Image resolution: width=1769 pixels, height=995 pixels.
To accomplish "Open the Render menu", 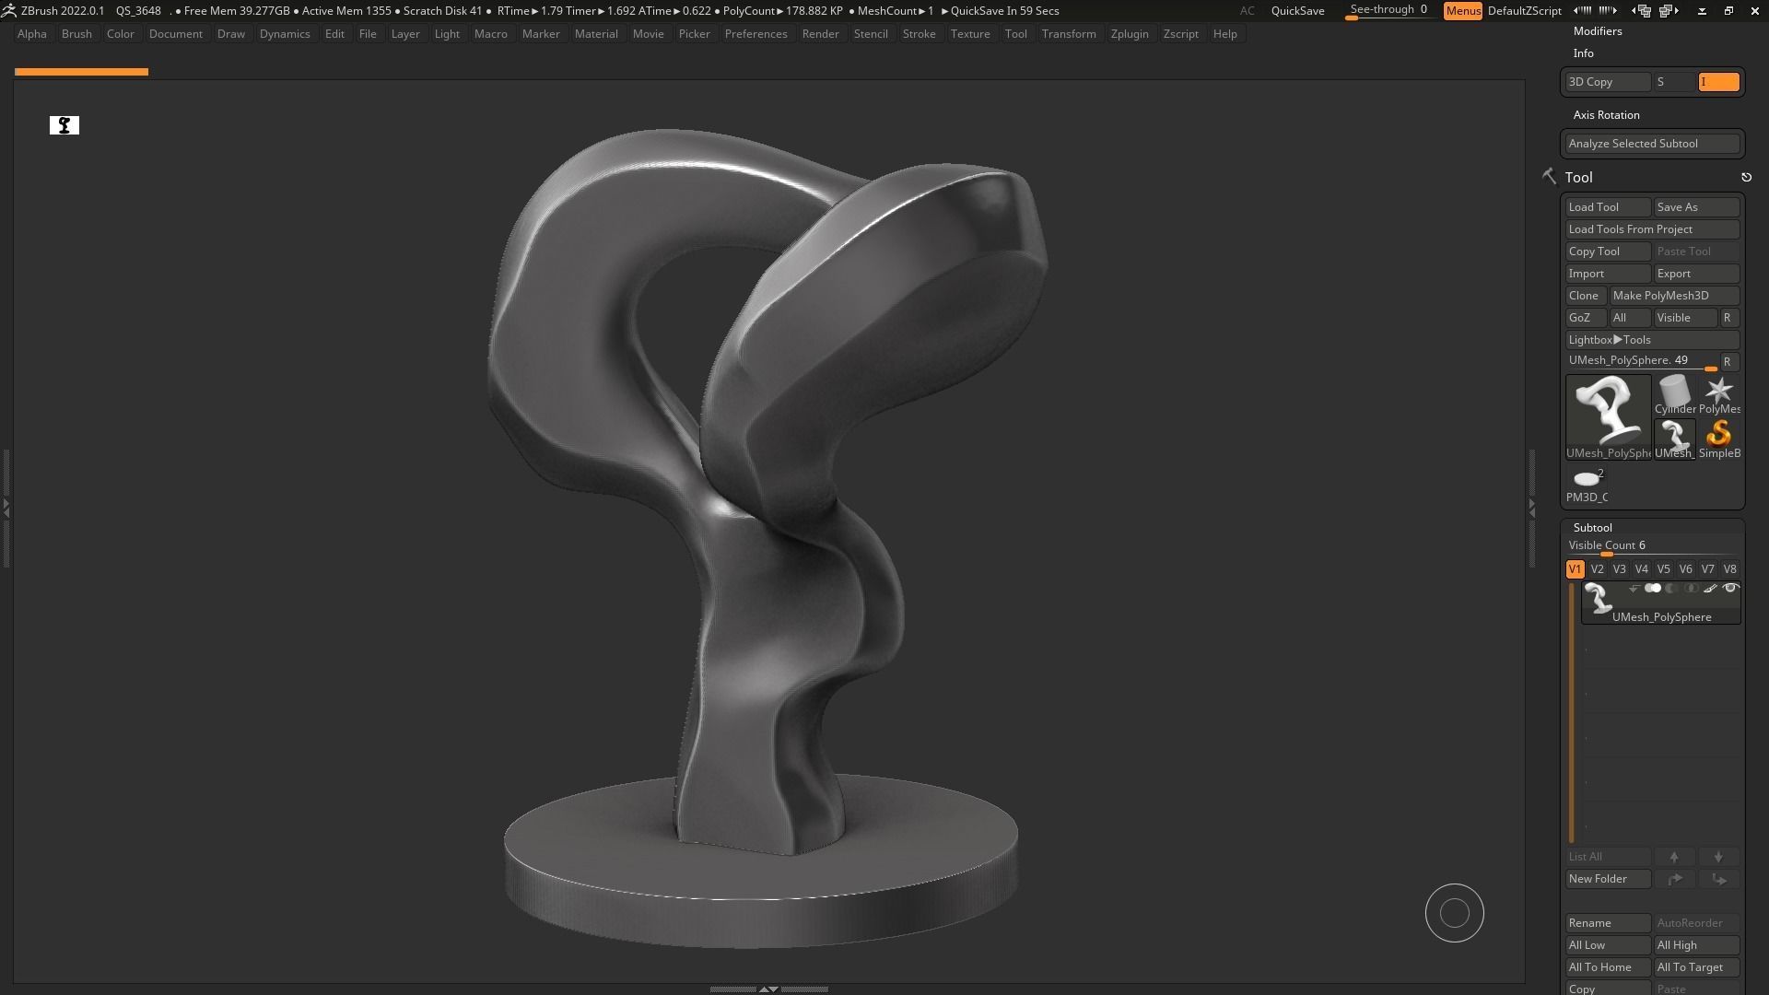I will pos(820,34).
